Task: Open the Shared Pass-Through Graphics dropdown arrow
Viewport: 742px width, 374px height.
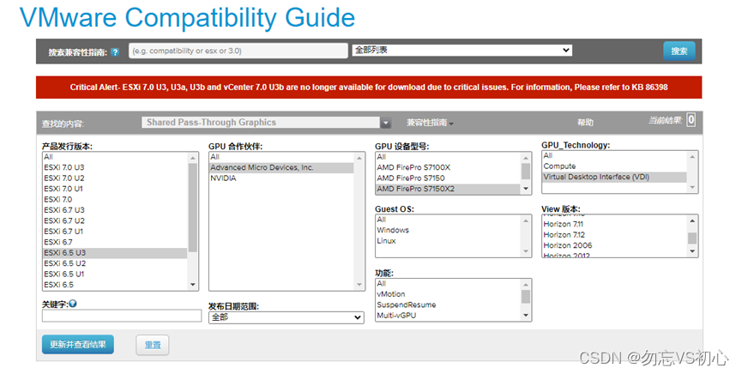Action: (386, 123)
